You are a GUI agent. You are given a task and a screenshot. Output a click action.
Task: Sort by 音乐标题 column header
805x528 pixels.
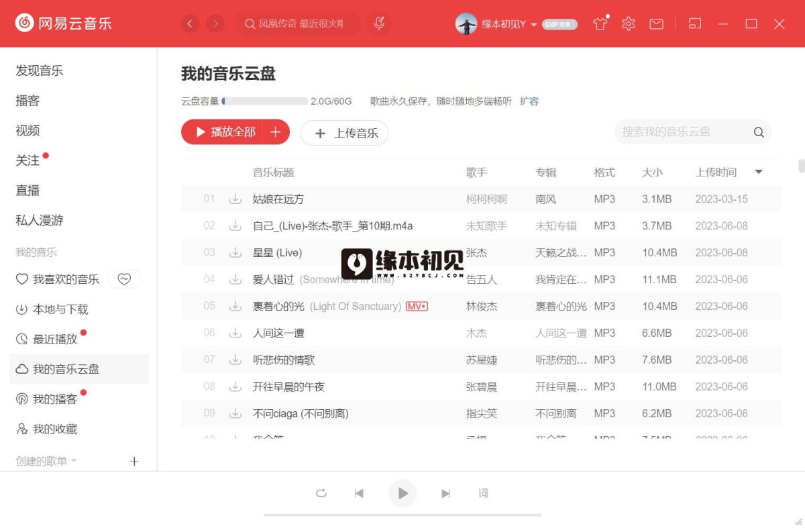point(274,172)
